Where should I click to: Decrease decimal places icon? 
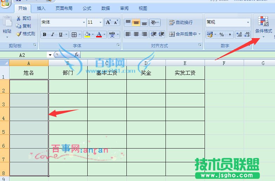click(x=247, y=35)
